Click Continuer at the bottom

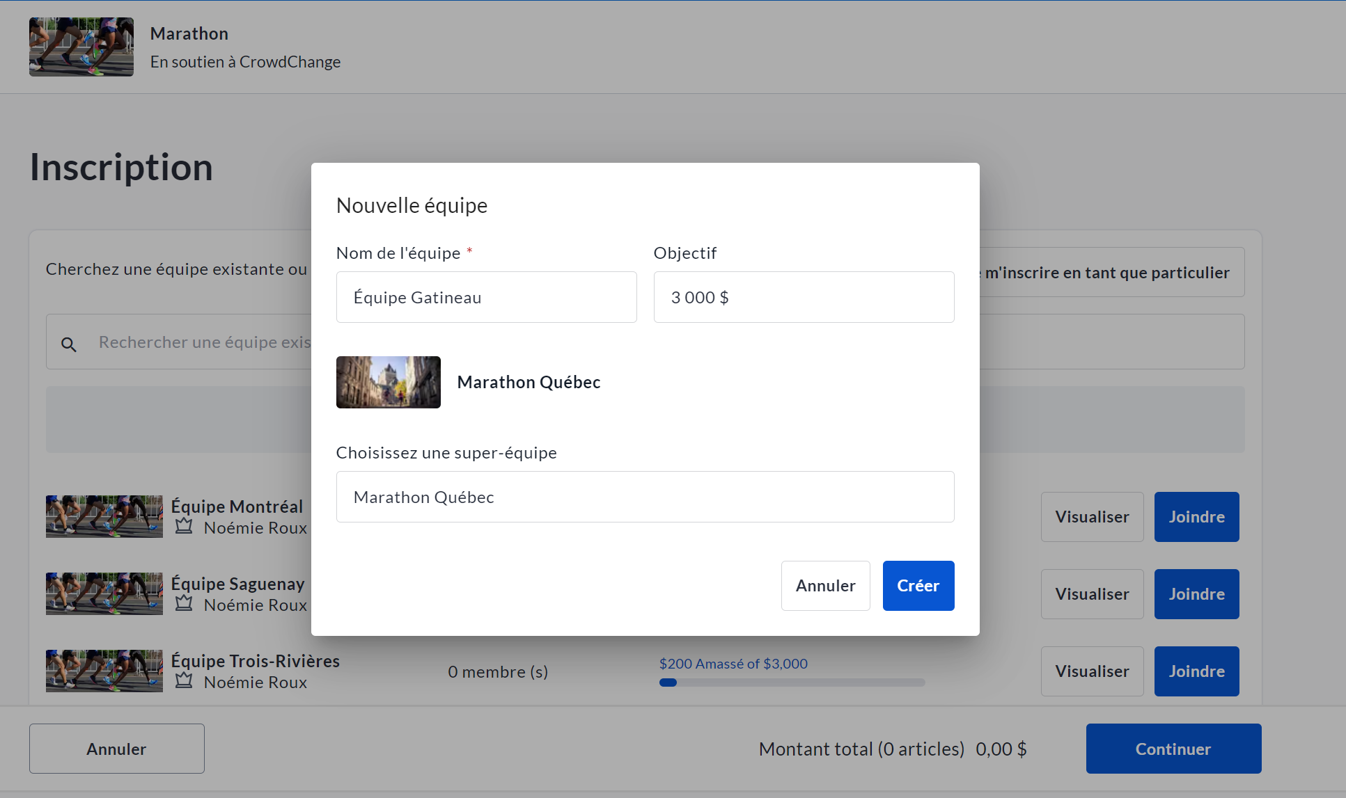tap(1173, 749)
